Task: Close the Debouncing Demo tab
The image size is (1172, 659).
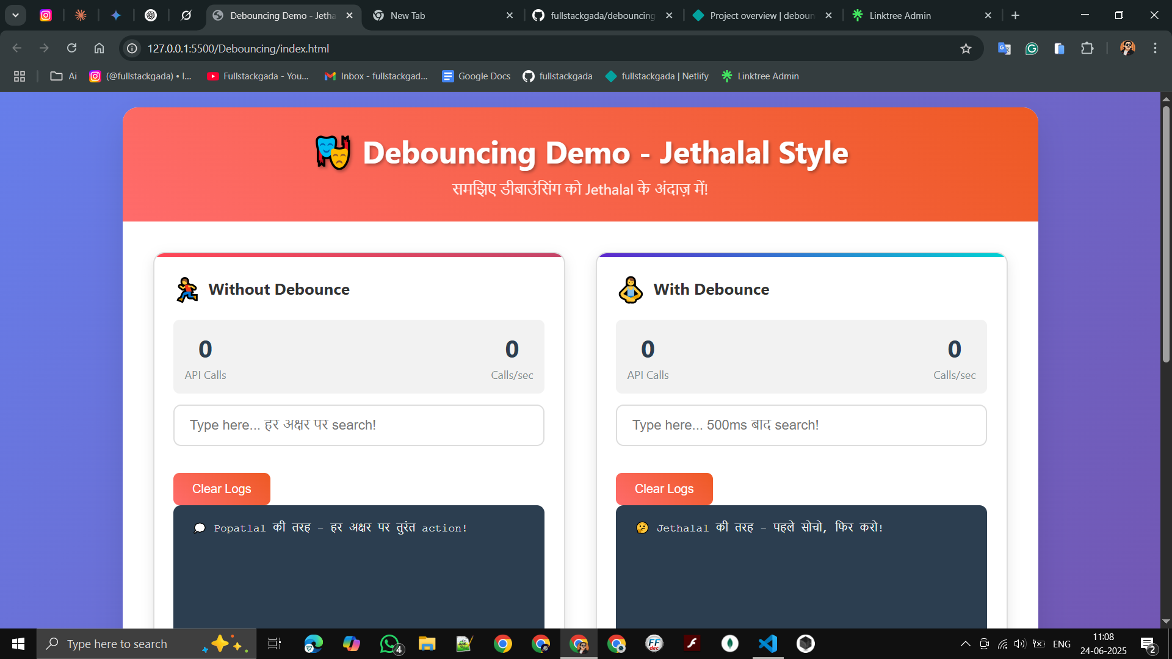Action: click(350, 15)
